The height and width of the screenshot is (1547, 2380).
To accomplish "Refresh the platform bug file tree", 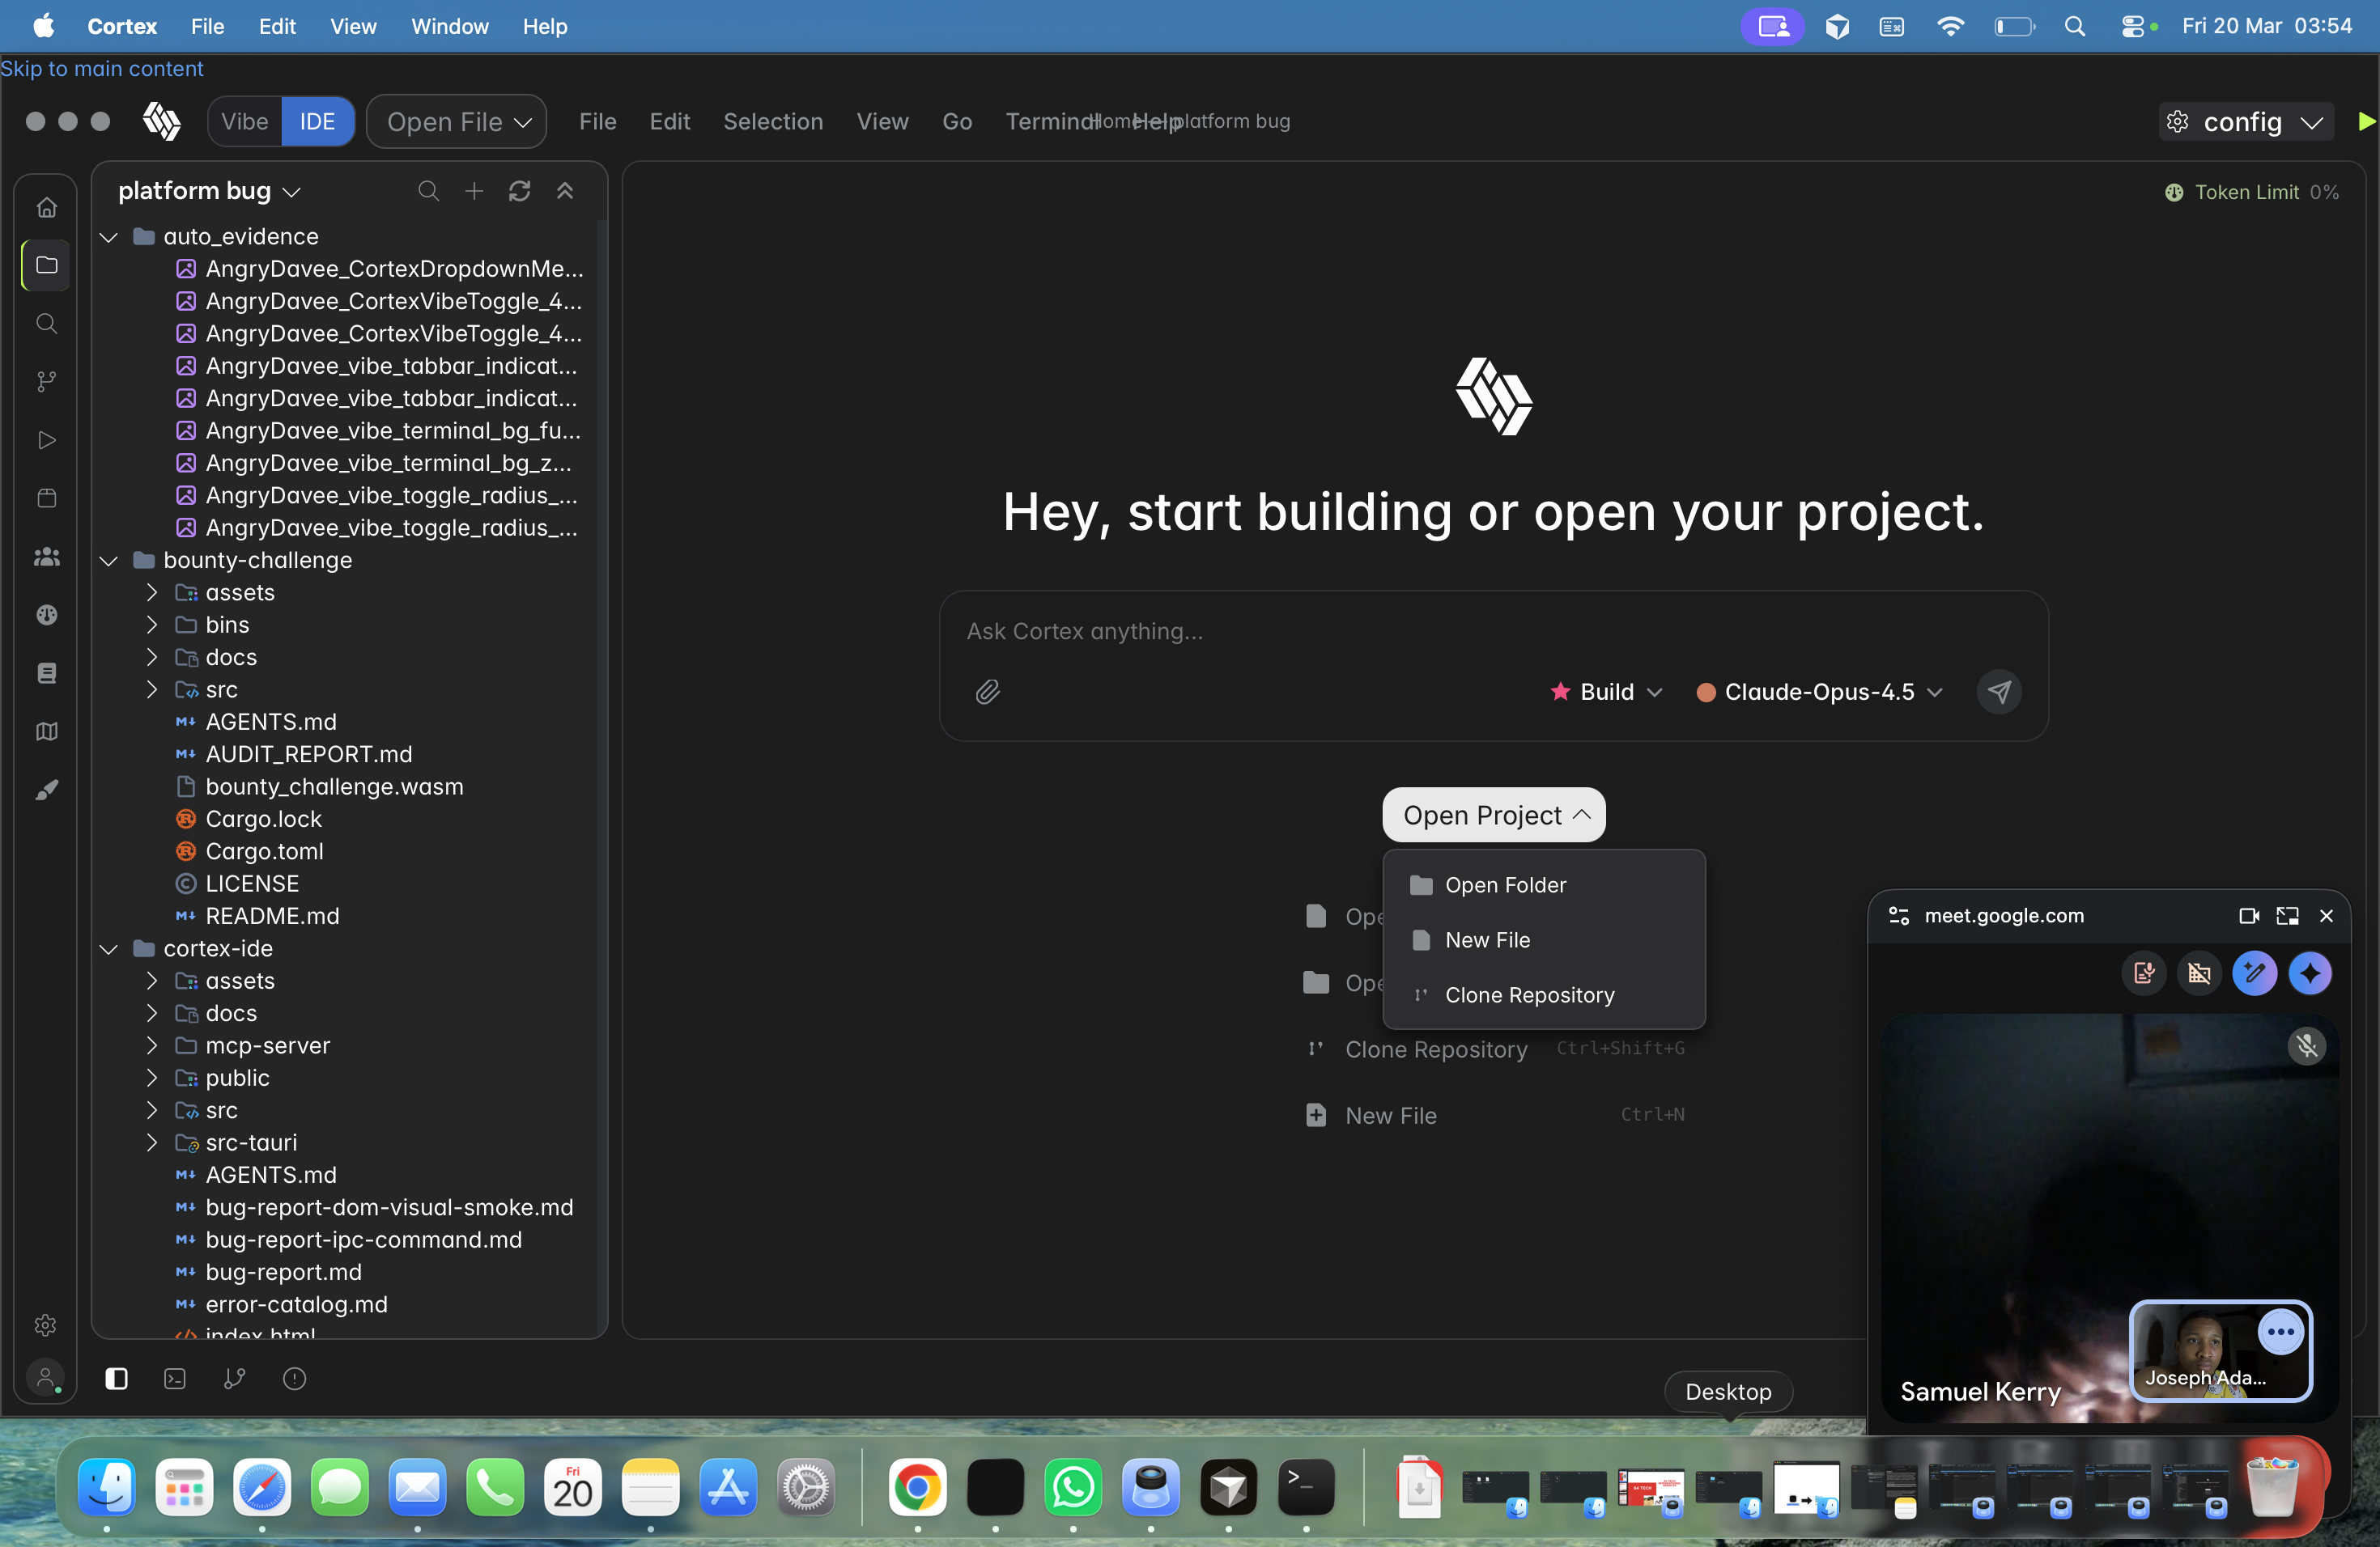I will click(x=520, y=191).
